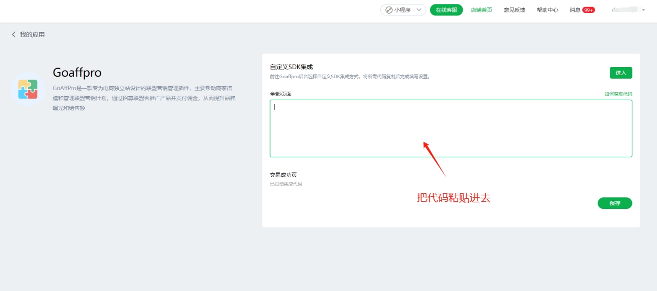Click the 全部页面 label
This screenshot has width=657, height=291.
[x=281, y=94]
